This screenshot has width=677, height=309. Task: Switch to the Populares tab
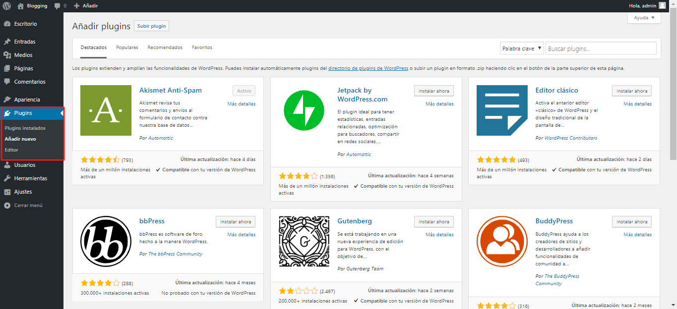(127, 48)
